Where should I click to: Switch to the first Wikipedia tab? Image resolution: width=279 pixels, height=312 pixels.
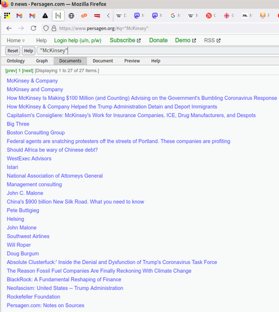pyautogui.click(x=122, y=15)
